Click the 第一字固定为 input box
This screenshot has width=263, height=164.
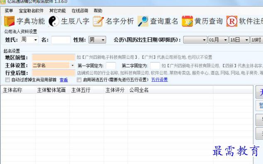(111, 66)
